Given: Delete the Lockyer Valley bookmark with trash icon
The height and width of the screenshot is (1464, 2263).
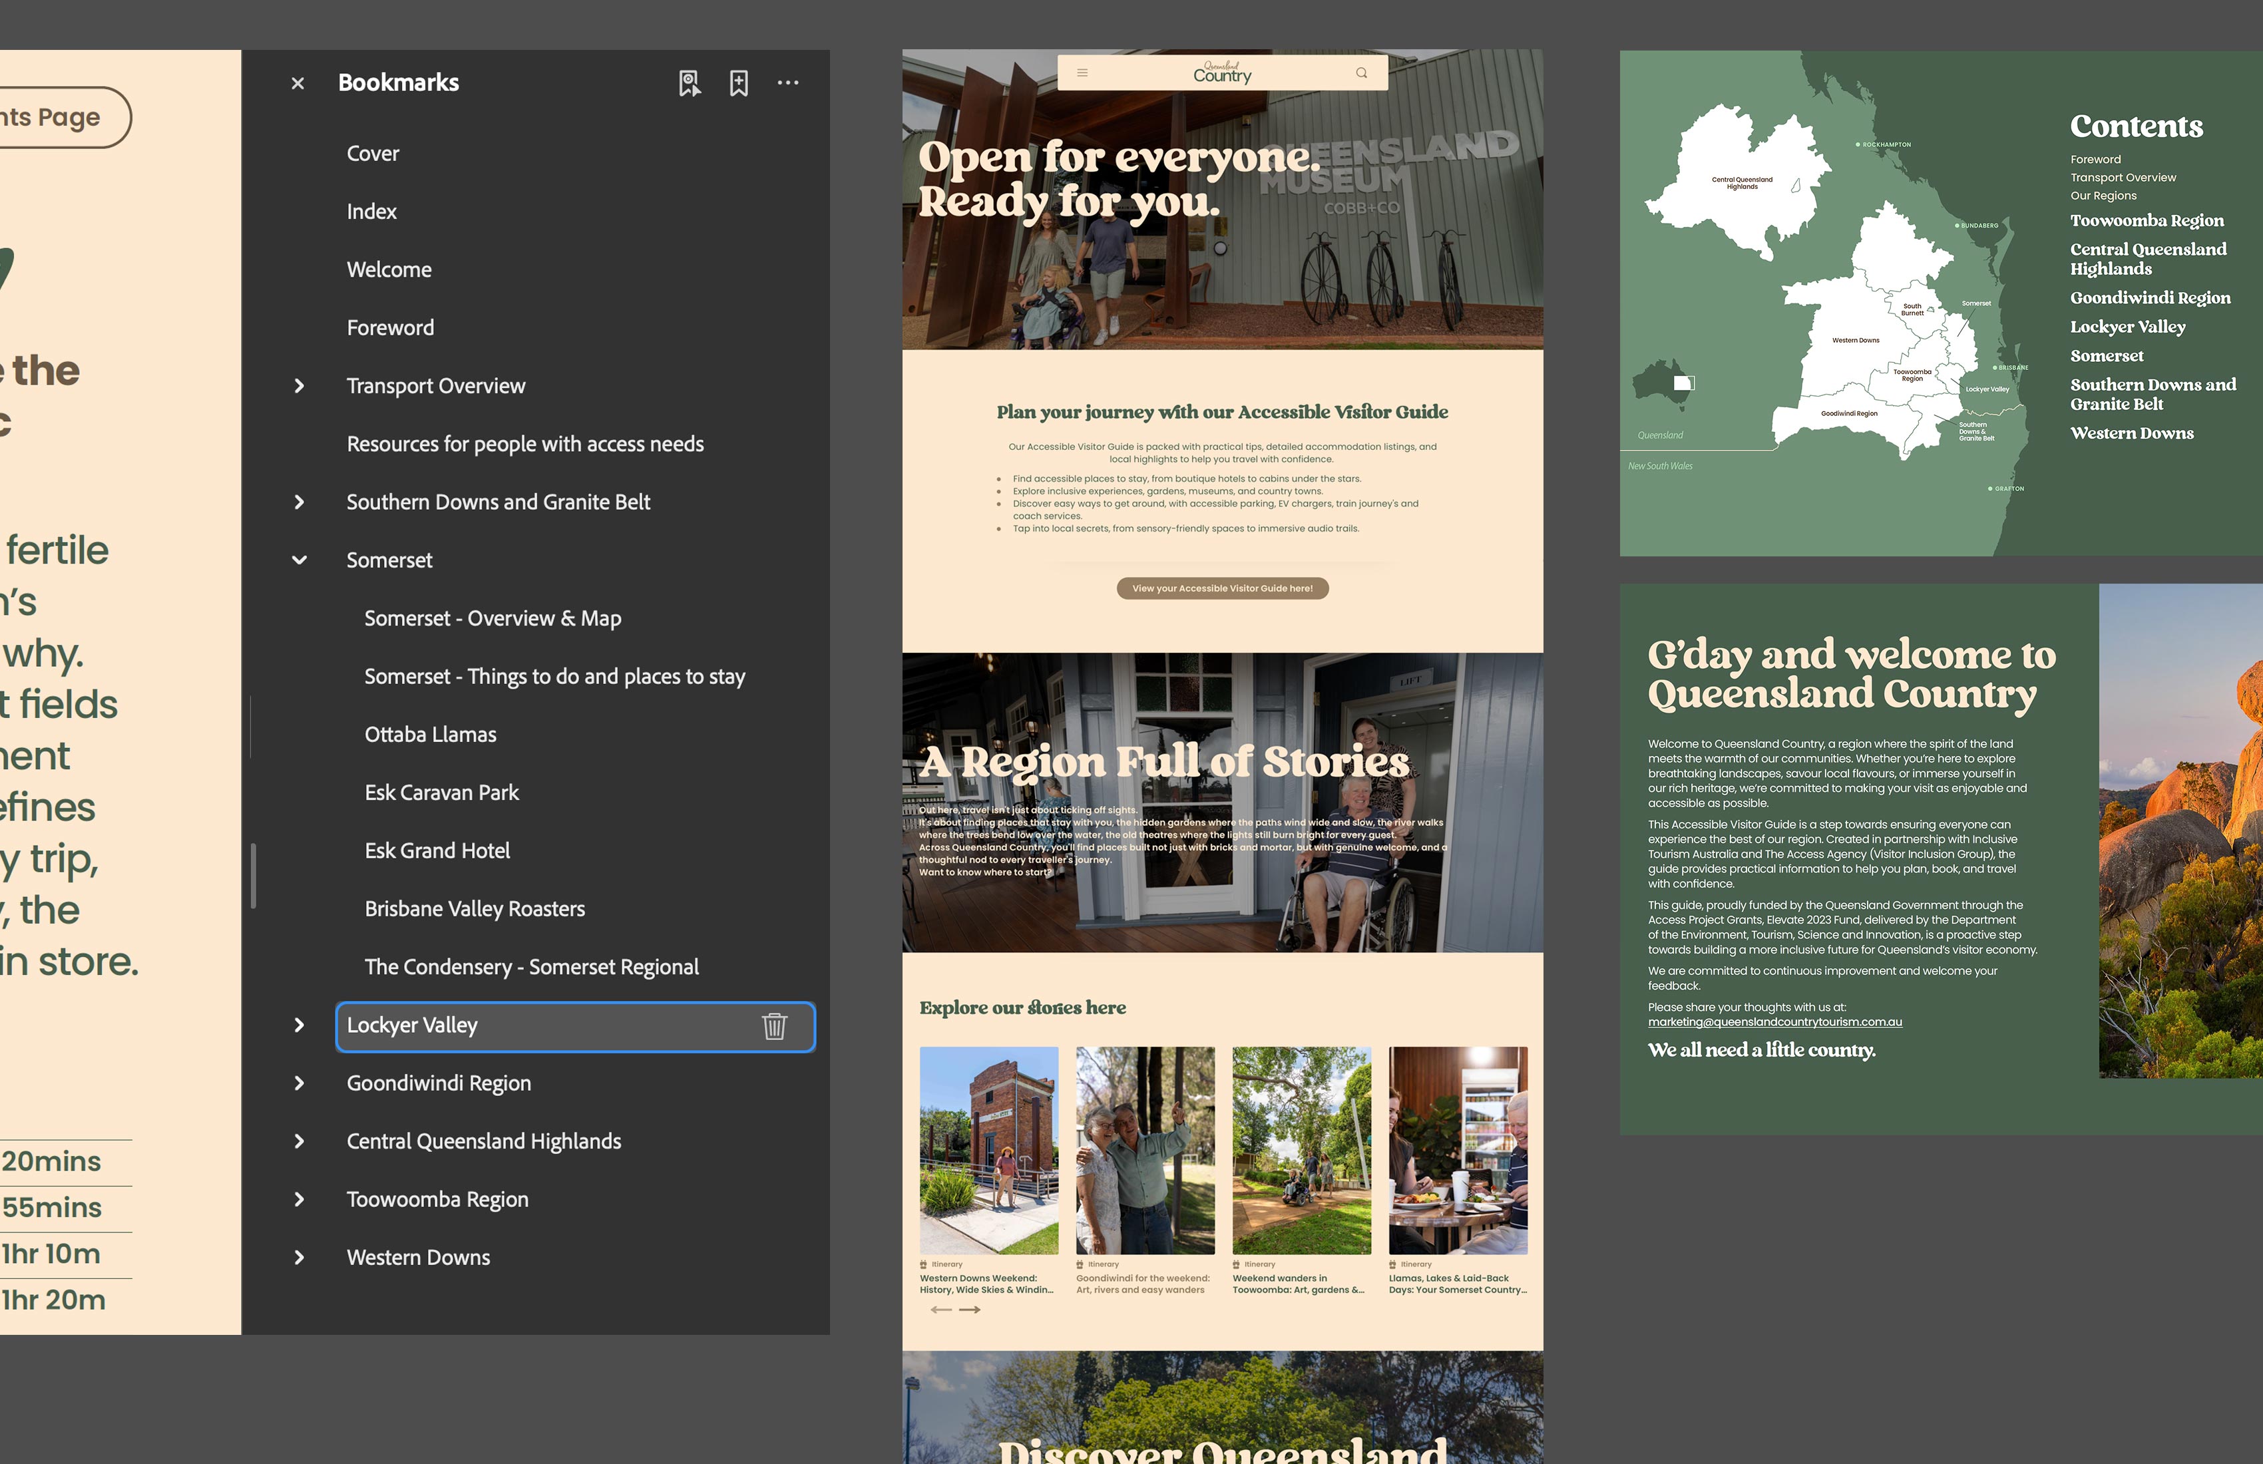Looking at the screenshot, I should click(774, 1025).
